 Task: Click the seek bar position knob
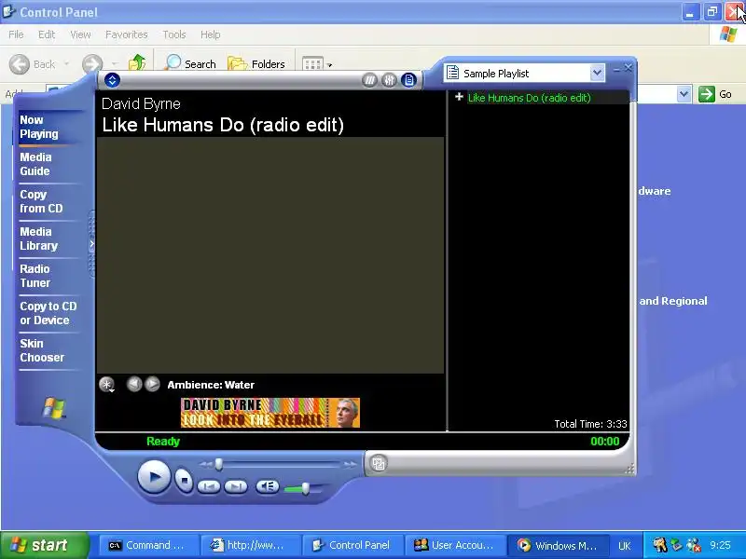219,464
